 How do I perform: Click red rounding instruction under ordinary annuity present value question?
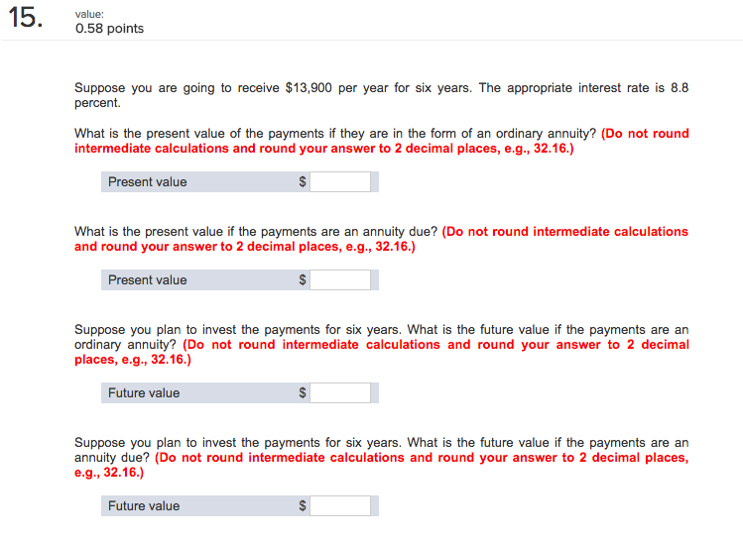point(382,141)
